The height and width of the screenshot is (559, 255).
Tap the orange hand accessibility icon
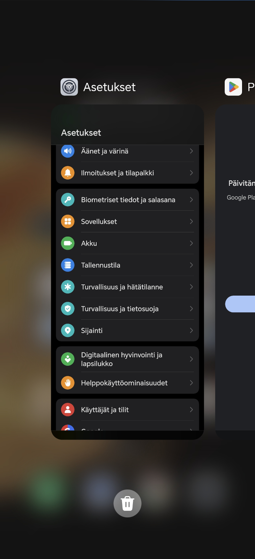click(x=68, y=383)
